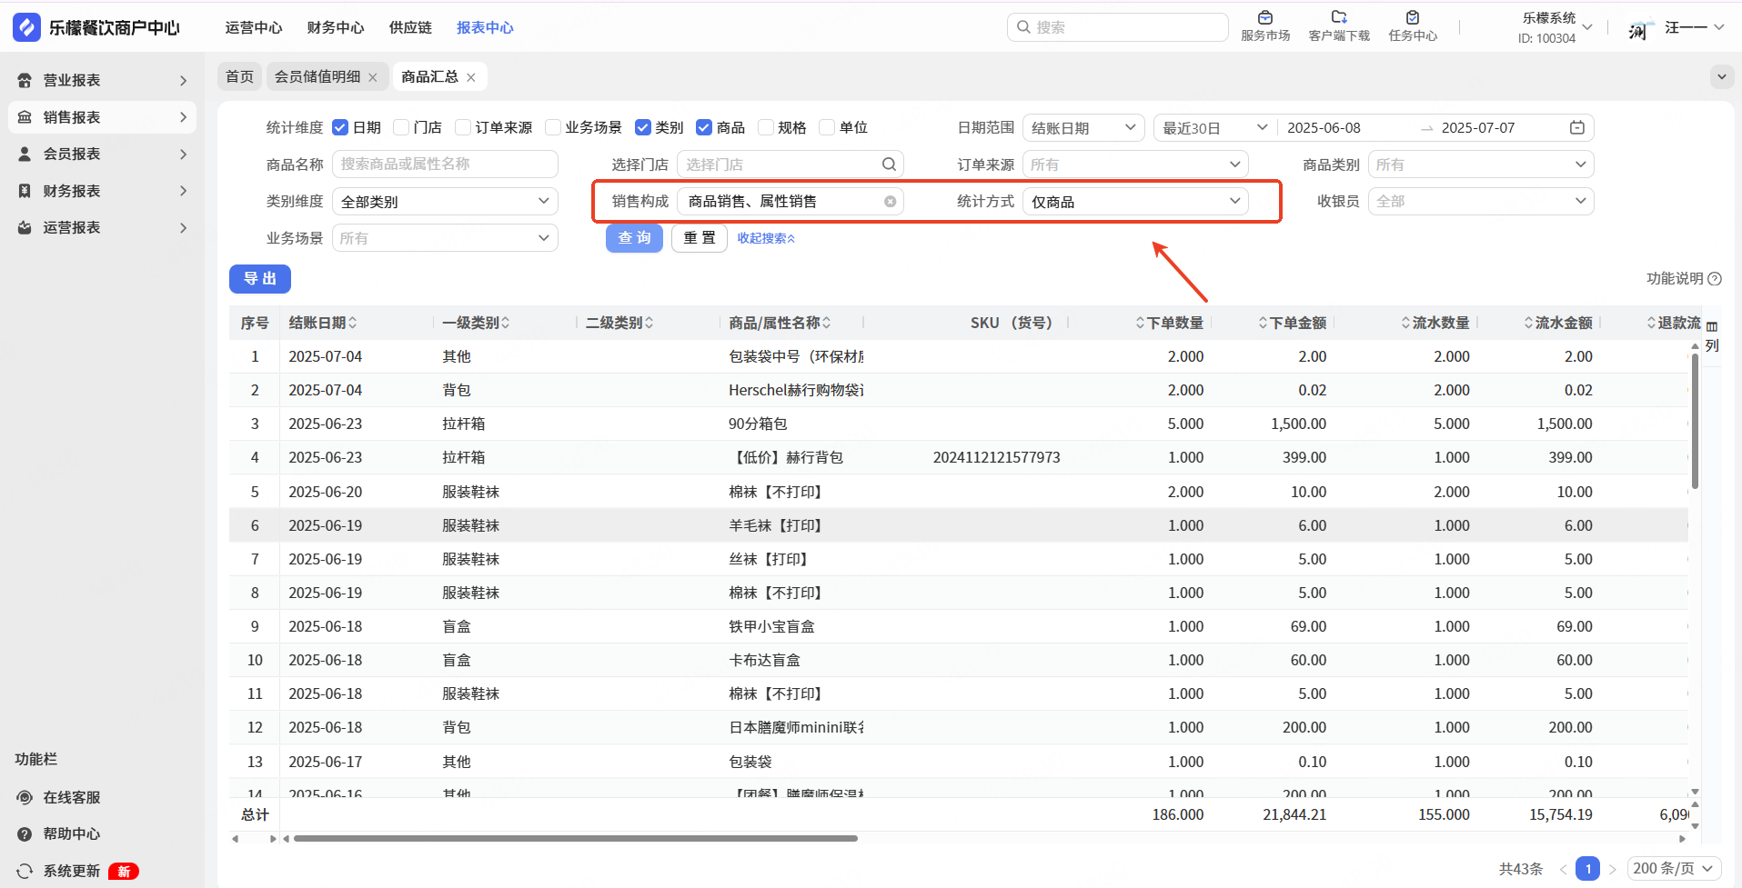This screenshot has height=888, width=1742.
Task: Click the 帮助中心 question icon
Action: (x=25, y=833)
